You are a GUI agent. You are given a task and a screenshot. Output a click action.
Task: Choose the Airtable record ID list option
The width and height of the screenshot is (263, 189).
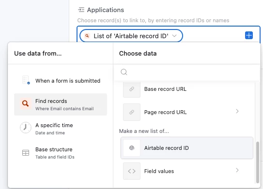coord(187,148)
